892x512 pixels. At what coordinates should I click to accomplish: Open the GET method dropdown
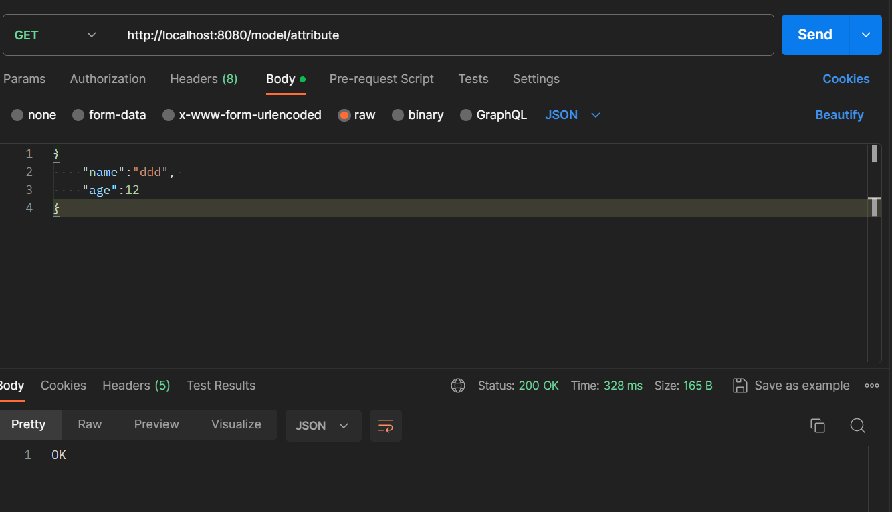[x=55, y=35]
